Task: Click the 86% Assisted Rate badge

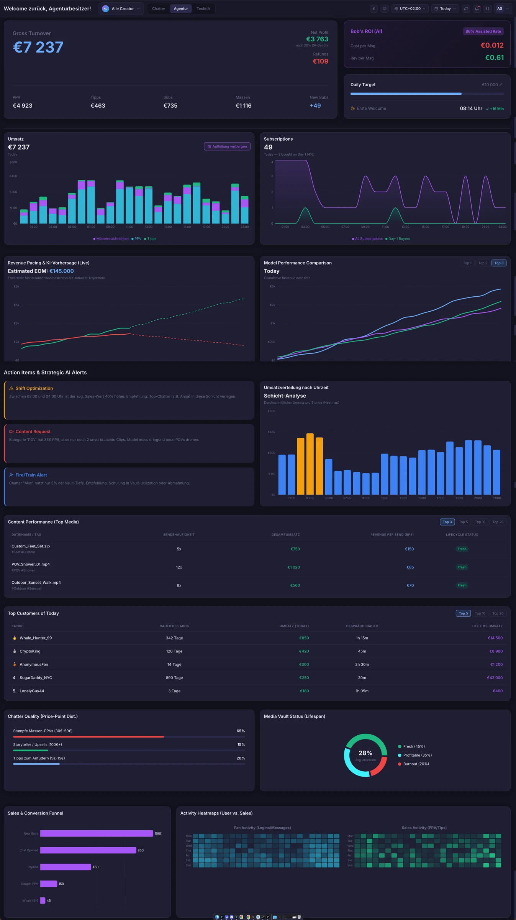Action: pos(483,31)
